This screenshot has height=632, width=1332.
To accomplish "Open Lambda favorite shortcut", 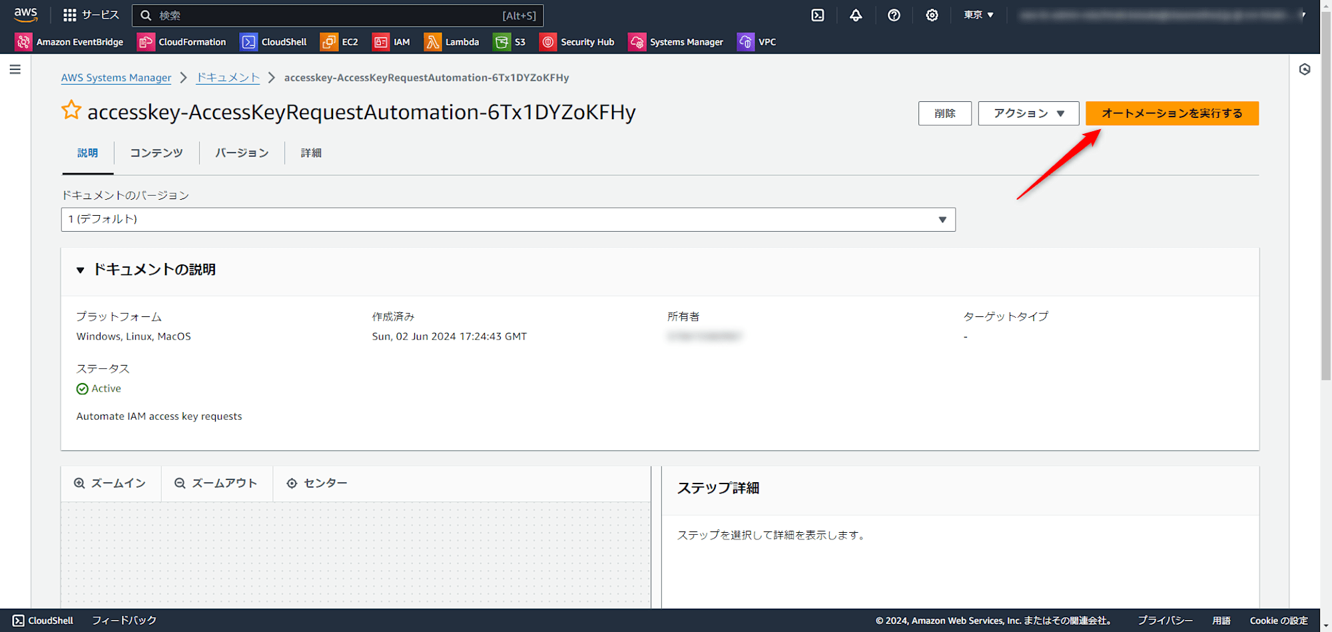I will click(x=452, y=42).
